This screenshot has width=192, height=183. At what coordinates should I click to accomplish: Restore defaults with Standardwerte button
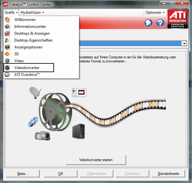click(168, 173)
